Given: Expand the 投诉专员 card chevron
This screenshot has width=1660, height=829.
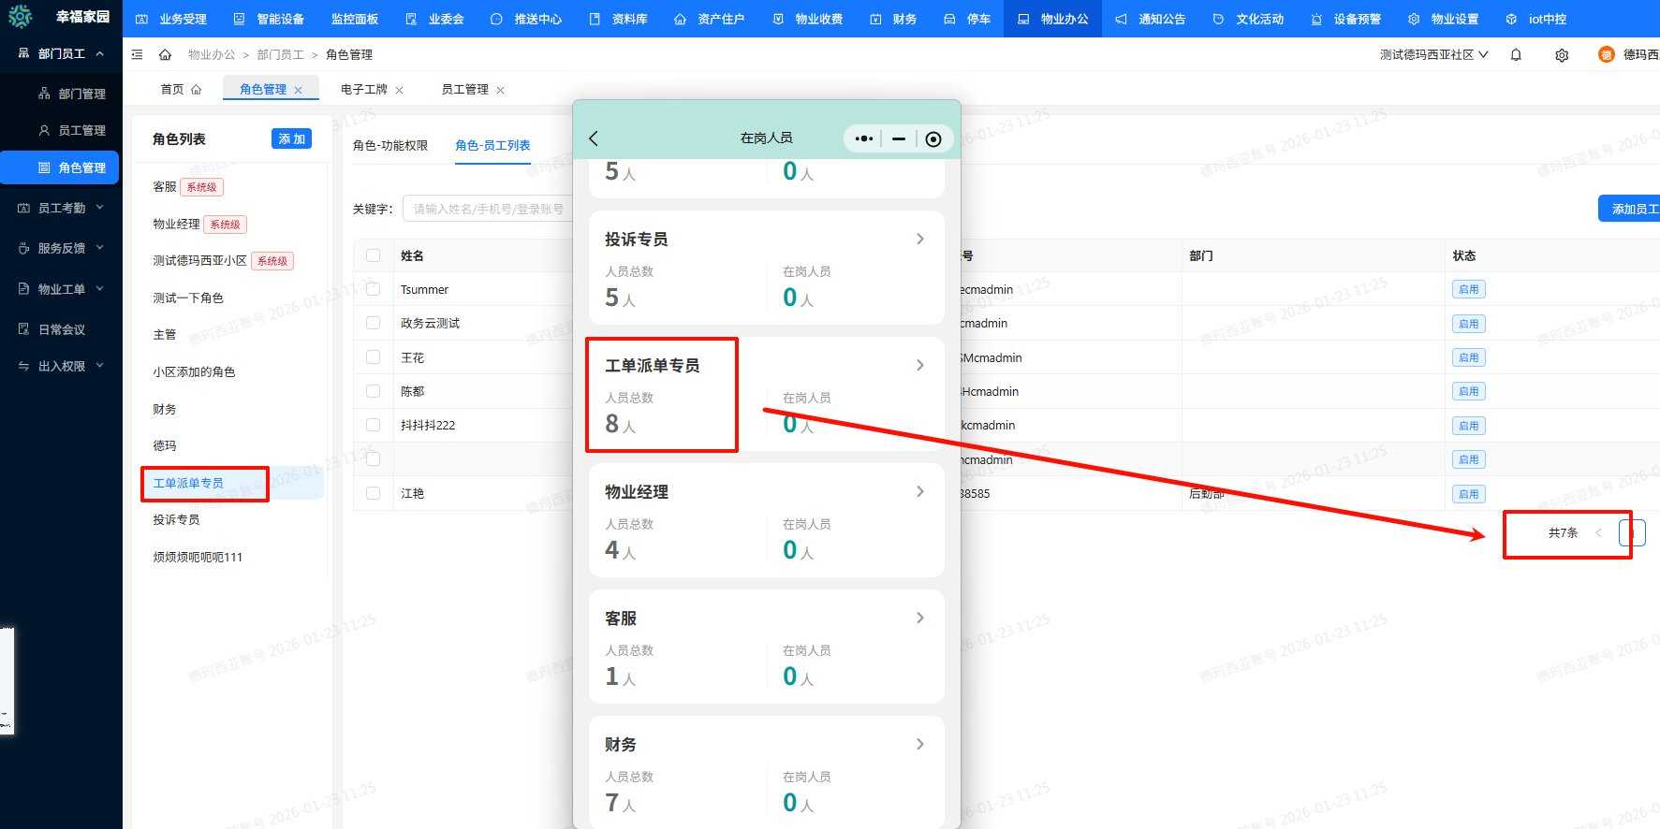Looking at the screenshot, I should 919,240.
